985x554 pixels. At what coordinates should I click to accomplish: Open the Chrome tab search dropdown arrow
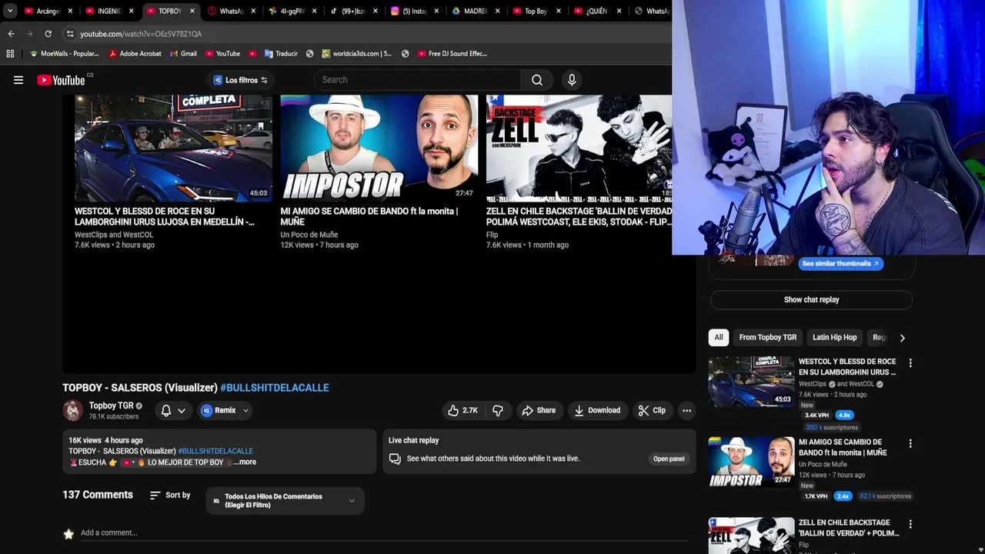pyautogui.click(x=9, y=11)
